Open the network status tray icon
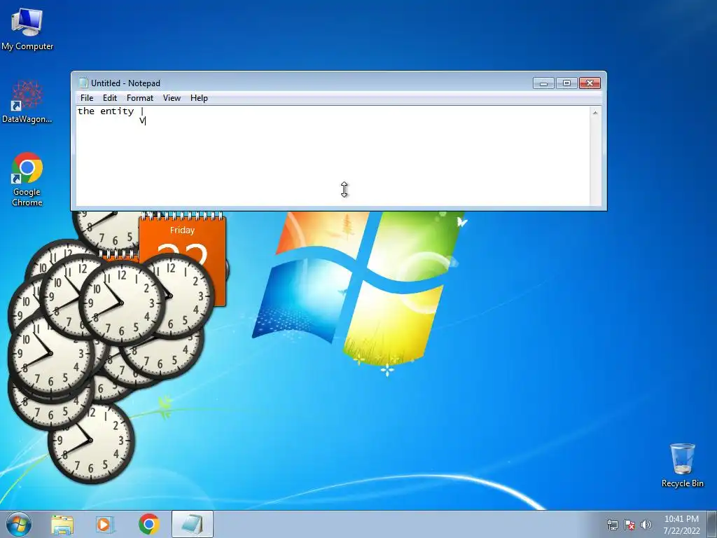 tap(612, 525)
